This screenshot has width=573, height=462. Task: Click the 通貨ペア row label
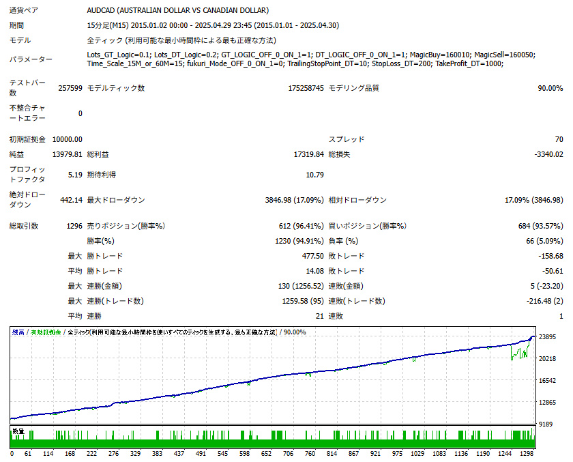point(24,10)
